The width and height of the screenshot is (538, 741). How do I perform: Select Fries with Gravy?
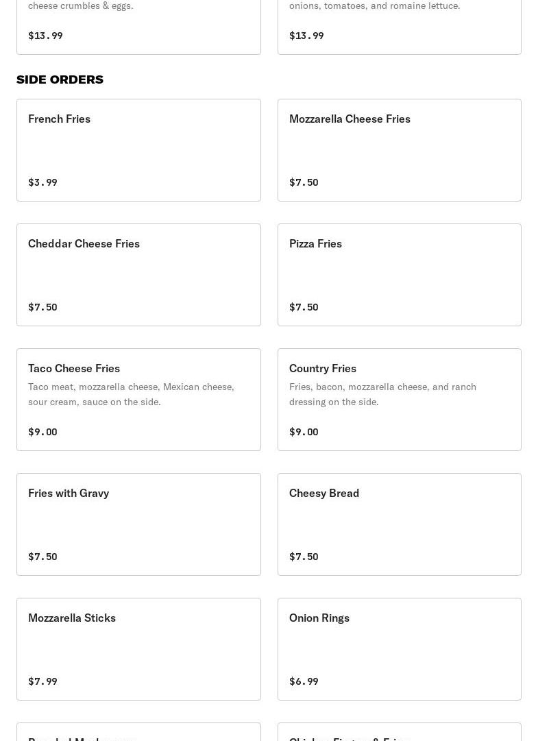coord(138,524)
